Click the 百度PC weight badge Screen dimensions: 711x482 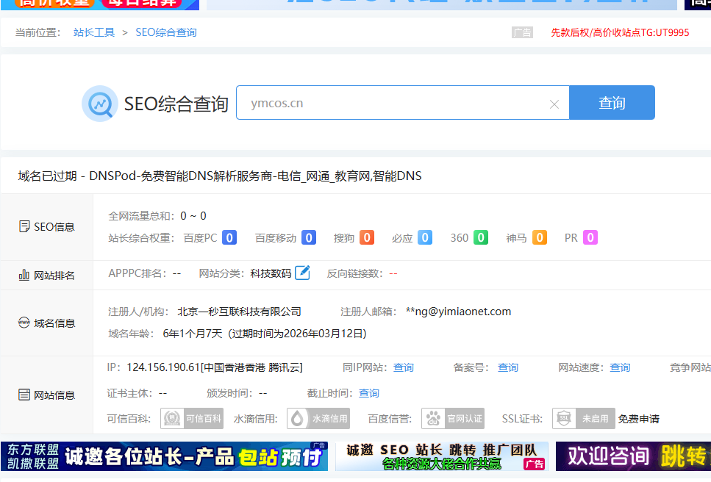point(229,238)
